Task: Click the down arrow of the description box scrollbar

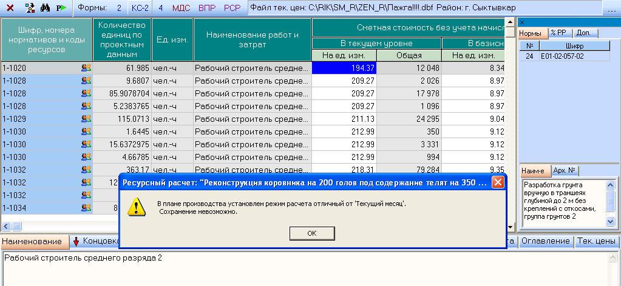Action: click(x=610, y=222)
